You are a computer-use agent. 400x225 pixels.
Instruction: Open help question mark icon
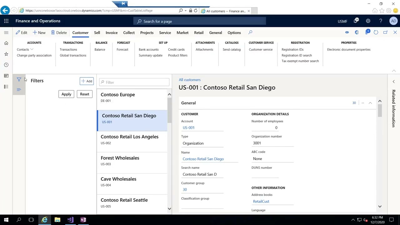381,21
